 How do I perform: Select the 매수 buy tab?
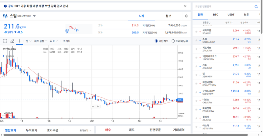[108, 130]
